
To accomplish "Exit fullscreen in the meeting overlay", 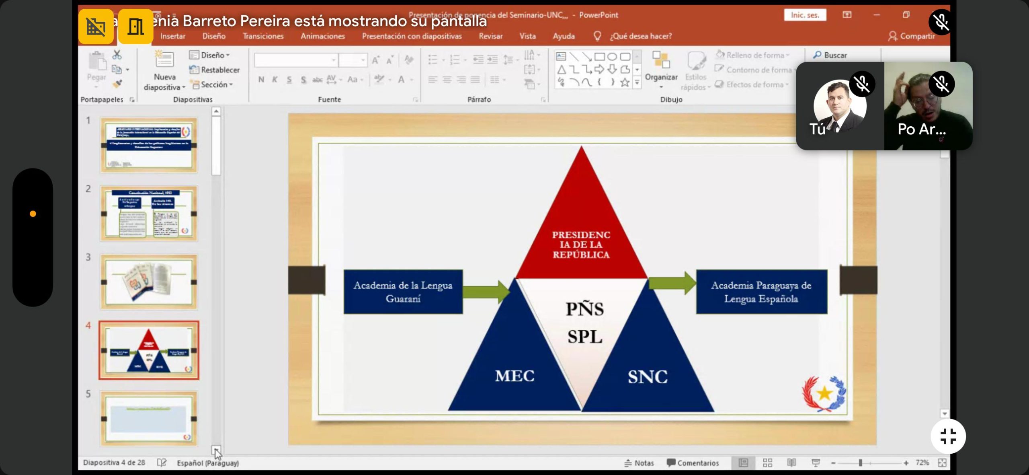I will pos(948,436).
